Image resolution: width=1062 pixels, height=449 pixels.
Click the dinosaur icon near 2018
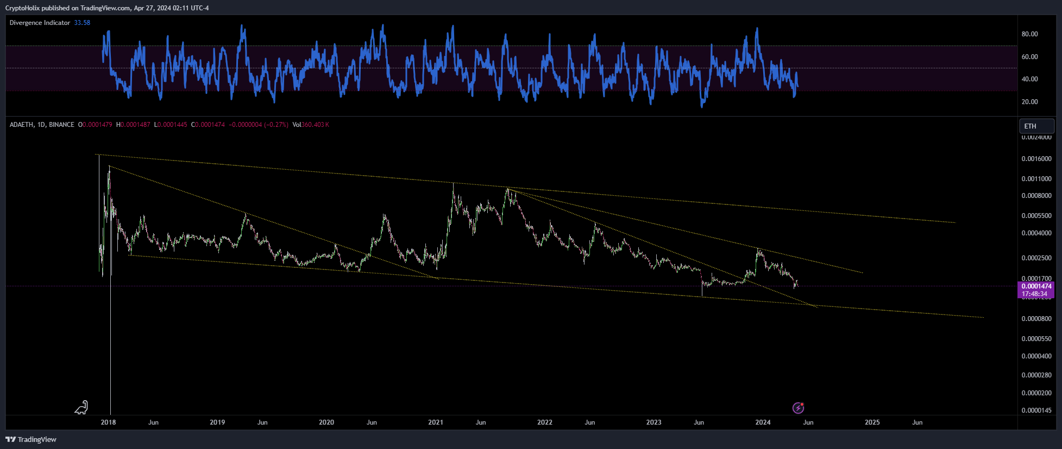(x=81, y=407)
